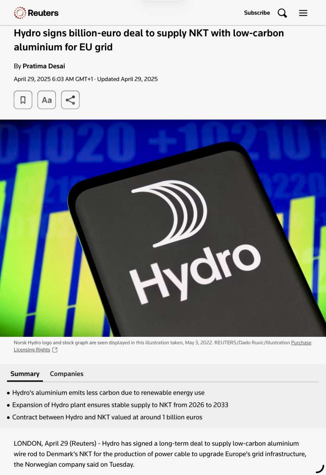
Task: Click the Subscribe link in the header
Action: point(257,13)
